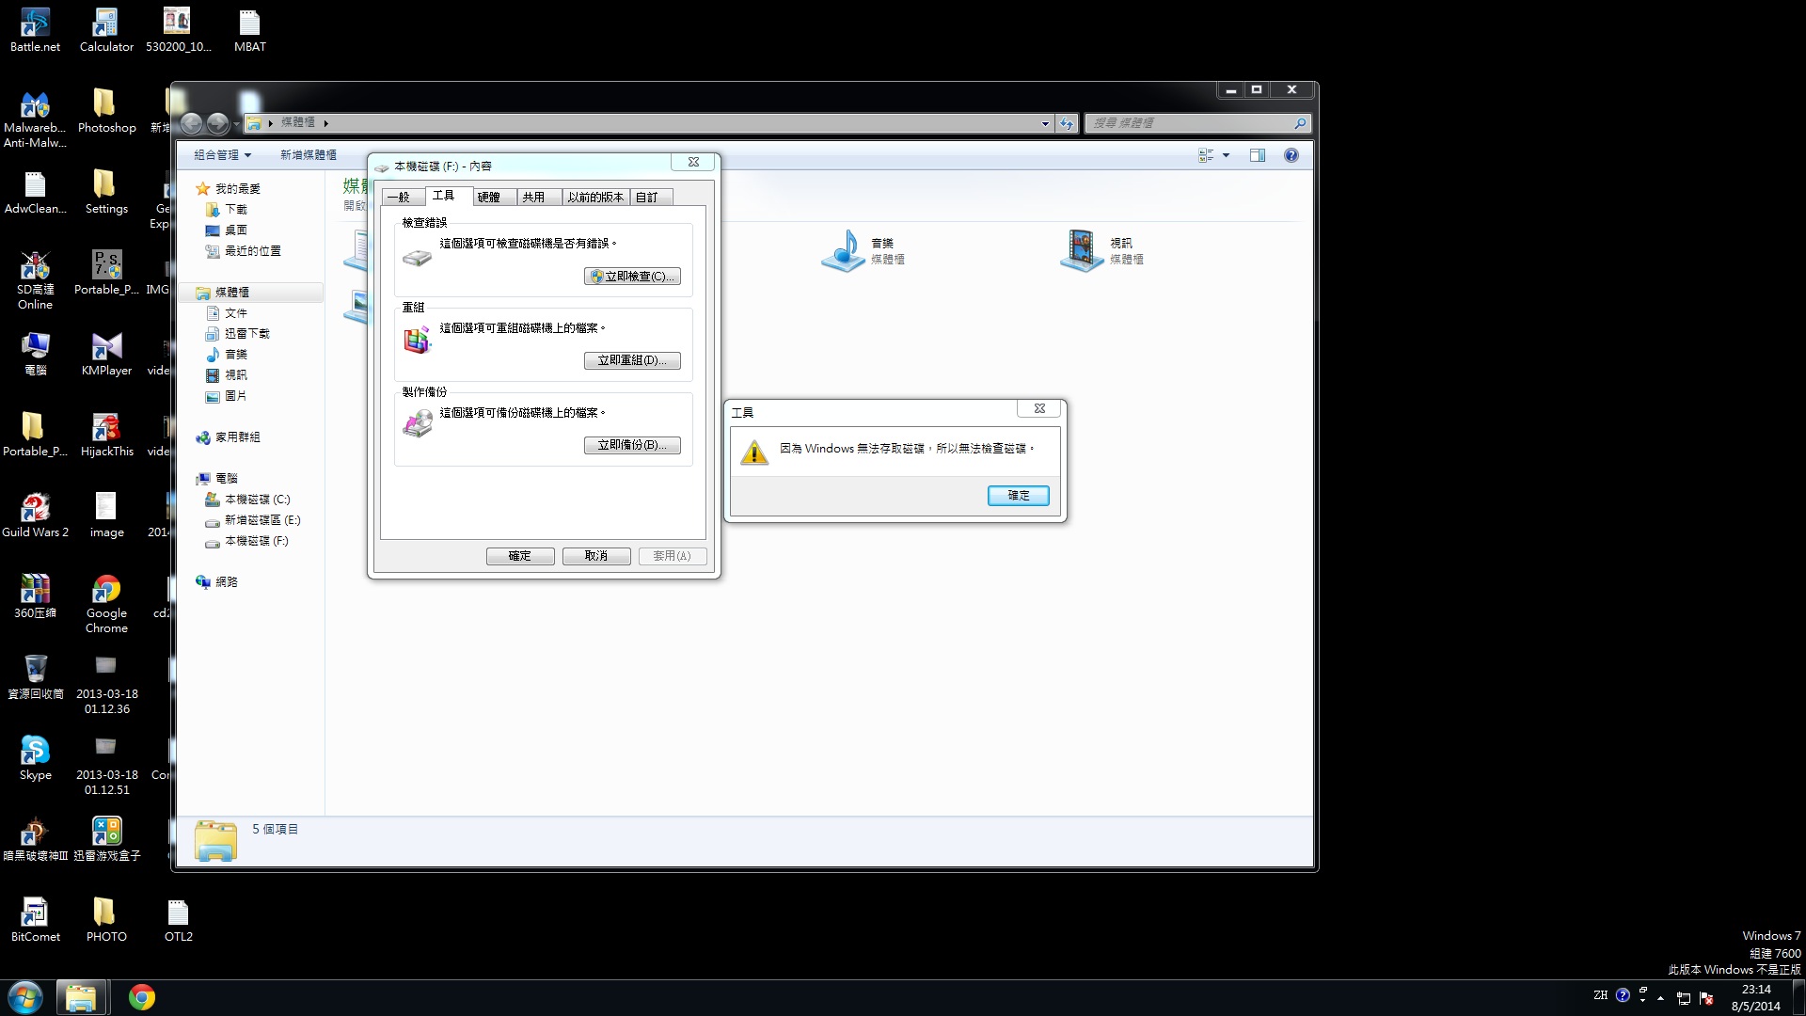Open the view options dropdown arrow

[1226, 156]
